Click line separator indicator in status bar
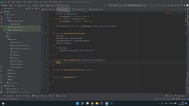 point(160,99)
